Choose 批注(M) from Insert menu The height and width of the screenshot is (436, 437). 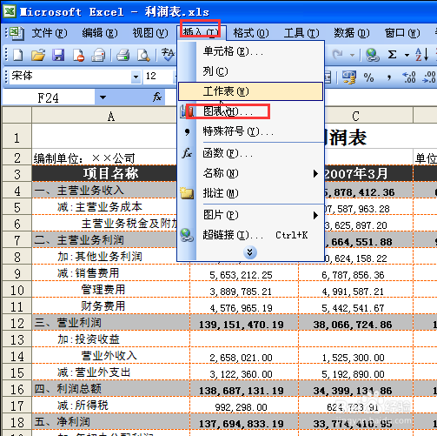[x=250, y=193]
